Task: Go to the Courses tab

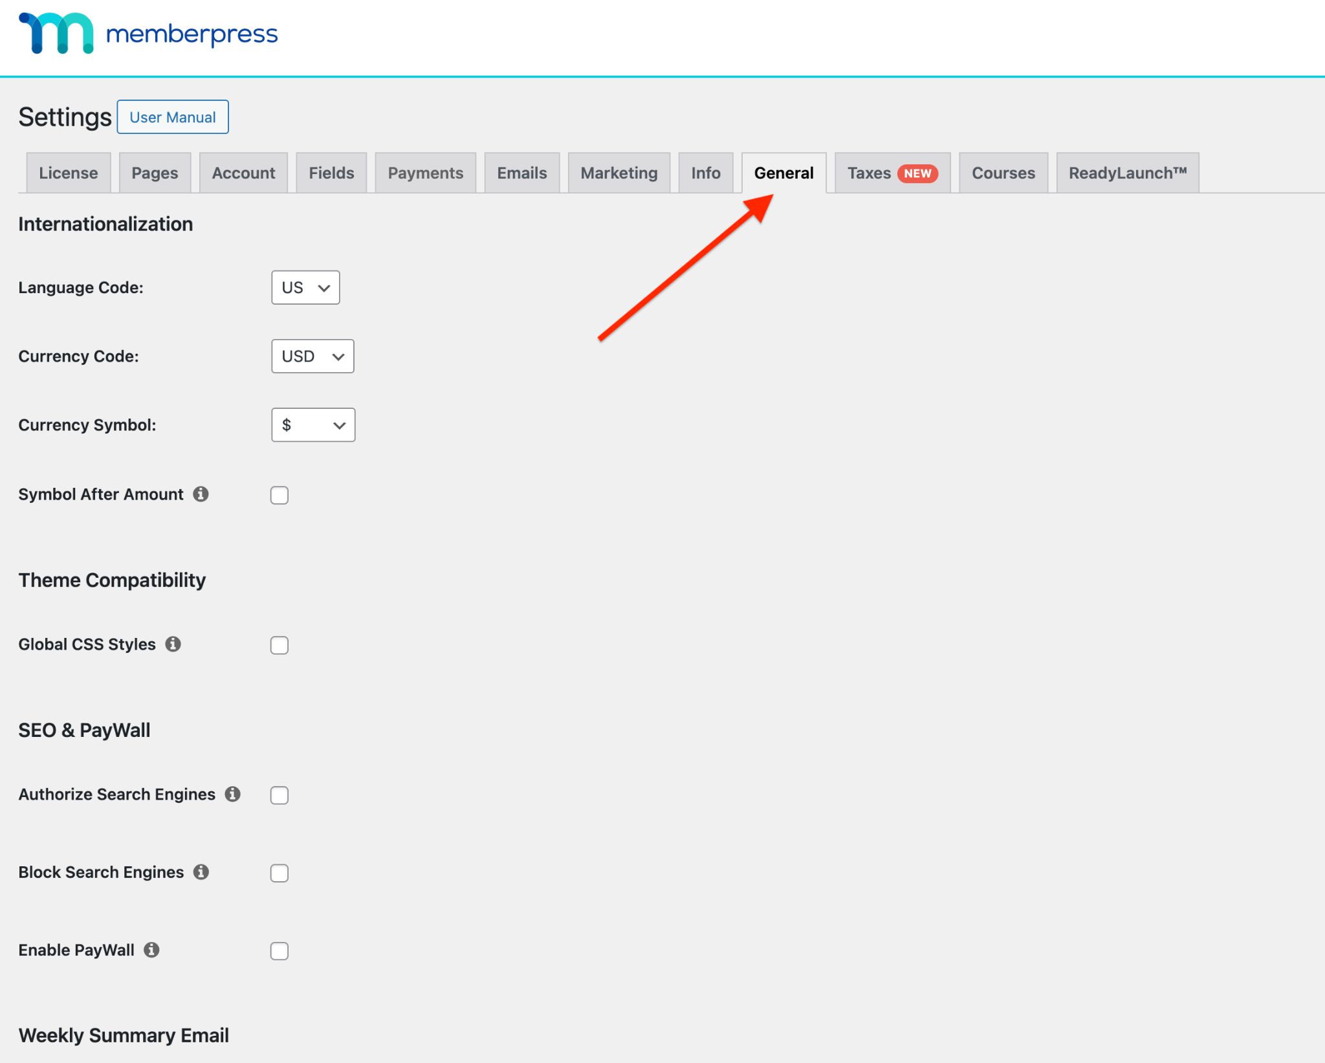Action: pos(1003,173)
